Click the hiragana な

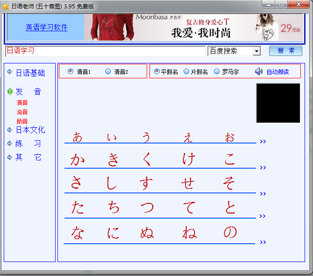[78, 232]
